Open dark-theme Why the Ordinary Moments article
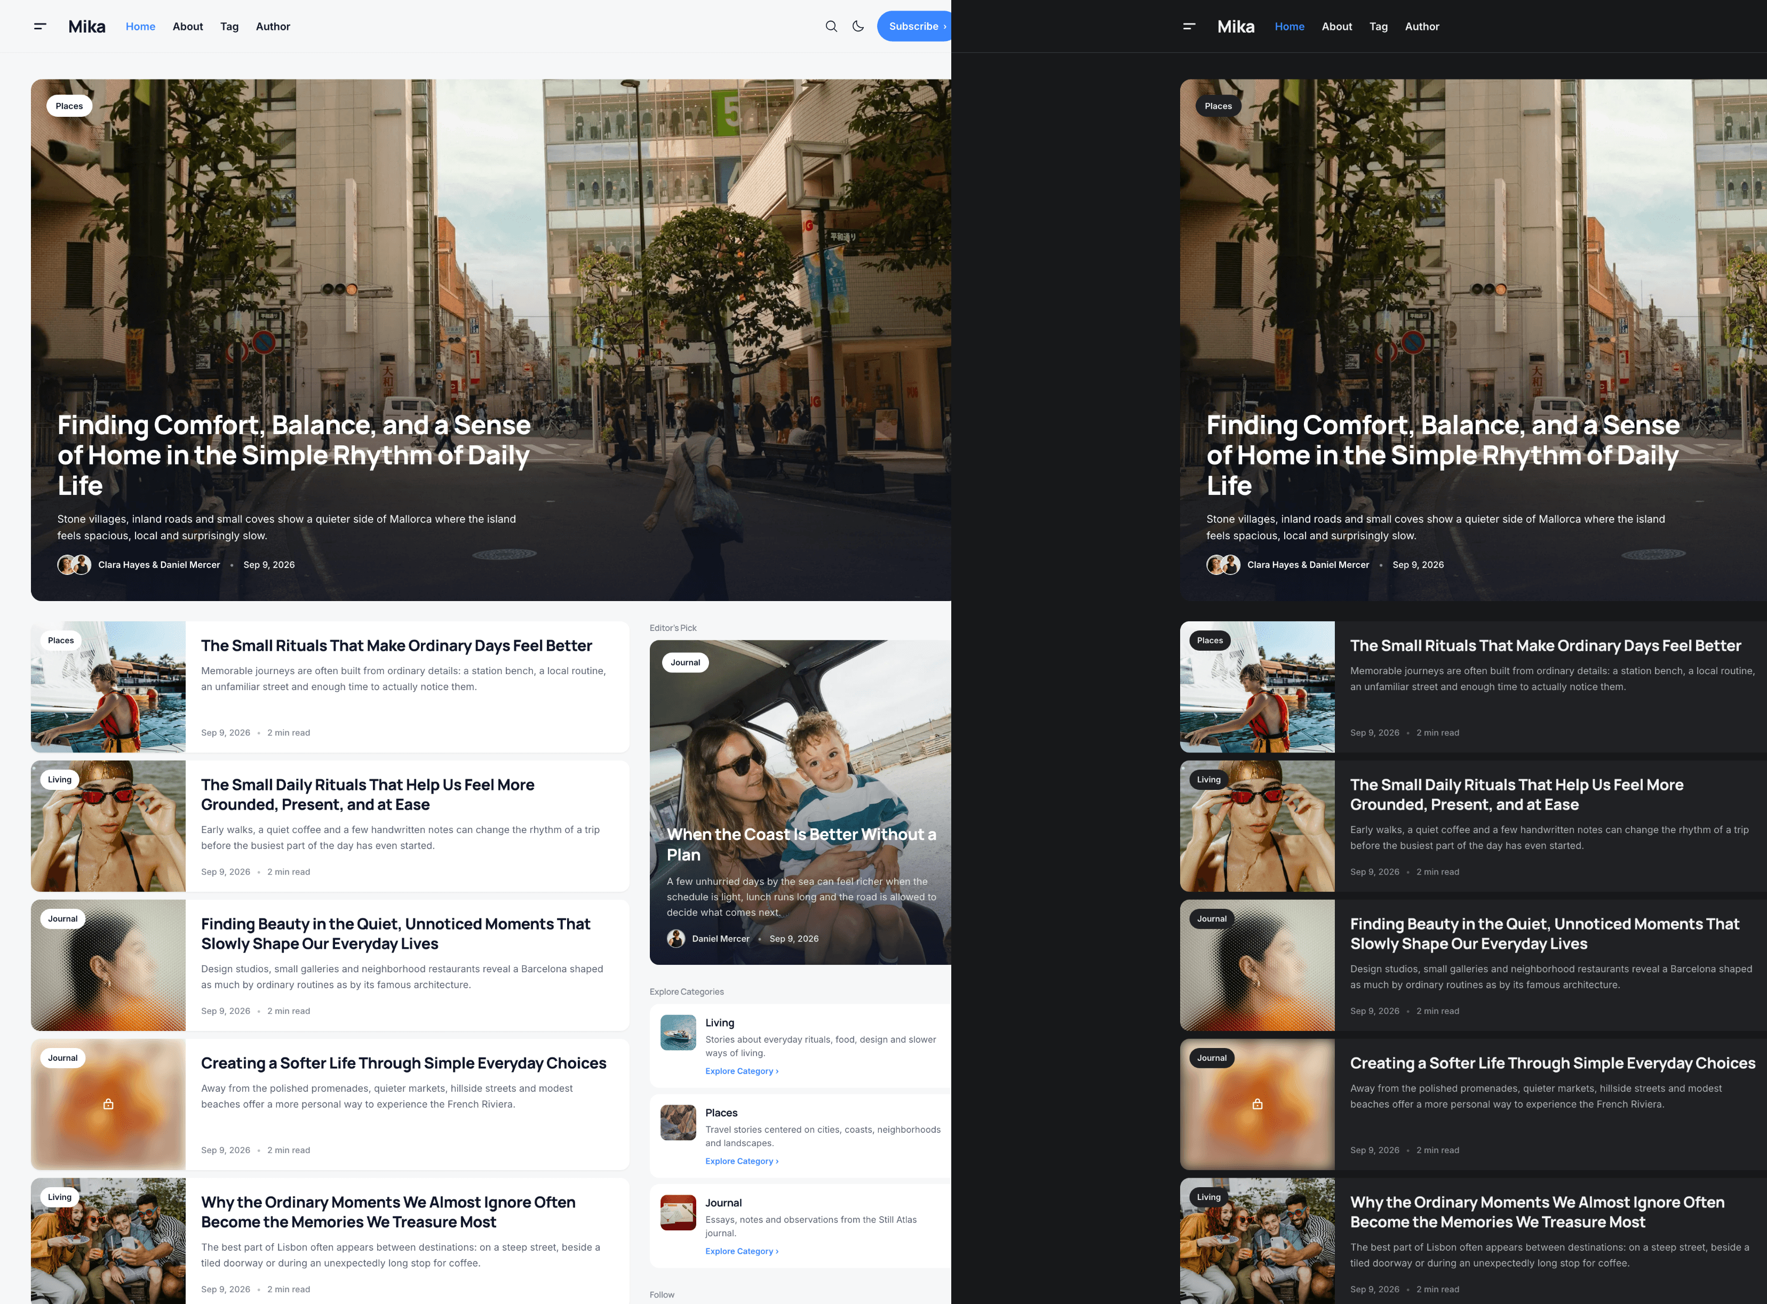Screen dimensions: 1767x1304 coord(1537,1212)
